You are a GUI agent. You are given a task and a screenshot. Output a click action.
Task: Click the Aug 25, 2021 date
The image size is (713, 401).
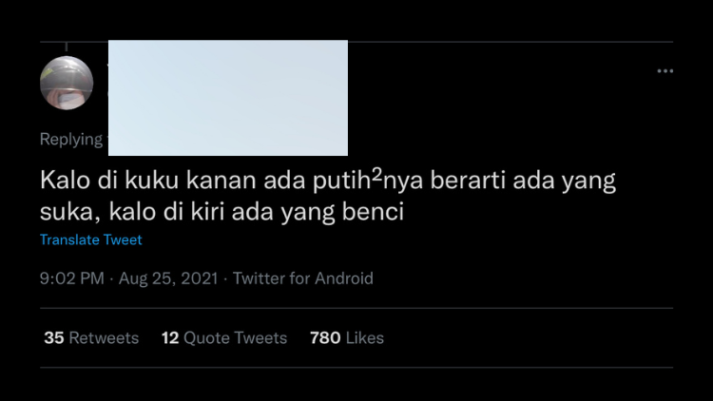pyautogui.click(x=168, y=278)
